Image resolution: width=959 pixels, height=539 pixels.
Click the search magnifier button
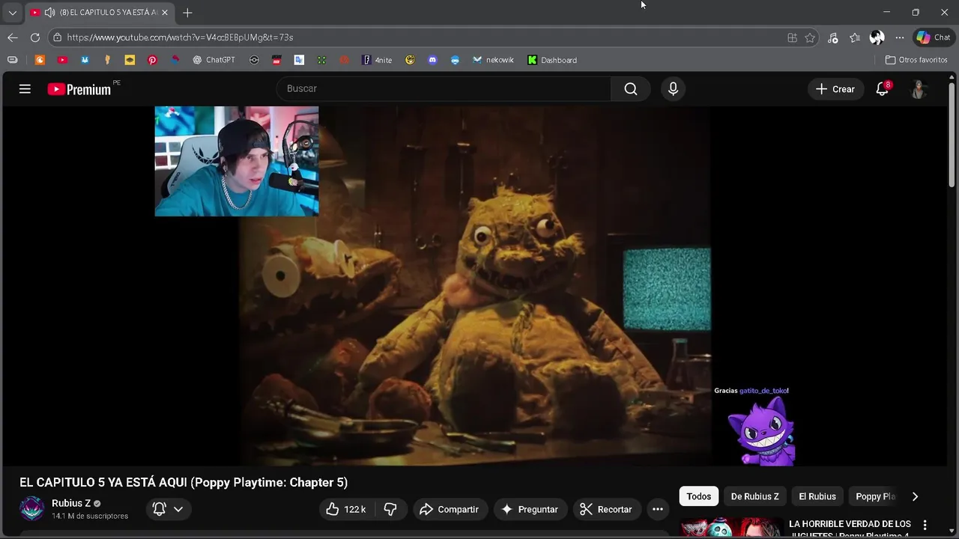631,89
